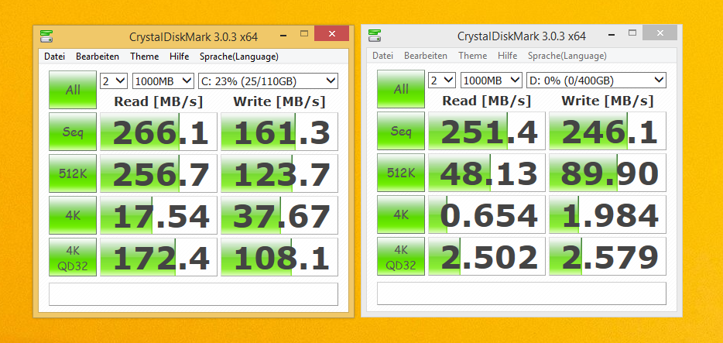
Task: Maximize the right CrystalDiskMark window
Action: pyautogui.click(x=632, y=33)
